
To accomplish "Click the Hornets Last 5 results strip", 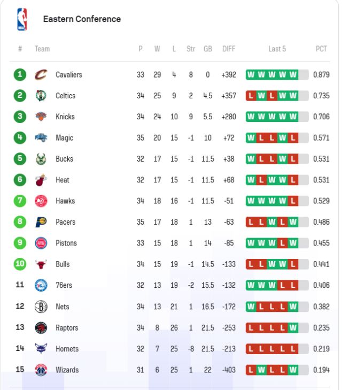I will [277, 349].
